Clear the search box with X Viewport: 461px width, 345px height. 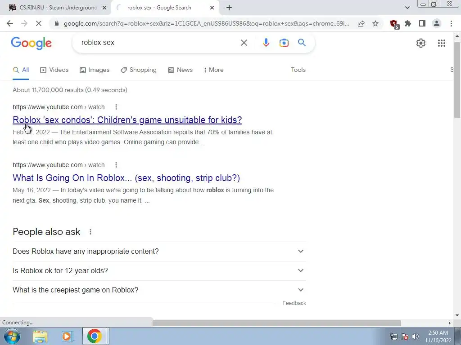(x=244, y=43)
